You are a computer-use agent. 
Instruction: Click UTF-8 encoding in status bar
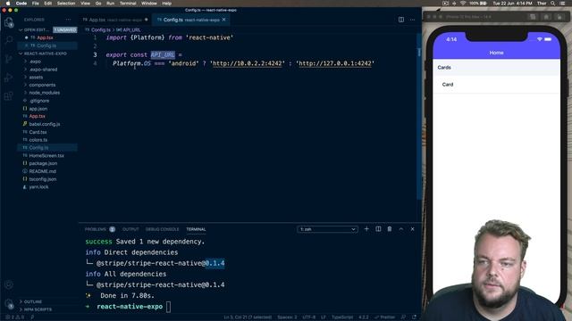308,317
